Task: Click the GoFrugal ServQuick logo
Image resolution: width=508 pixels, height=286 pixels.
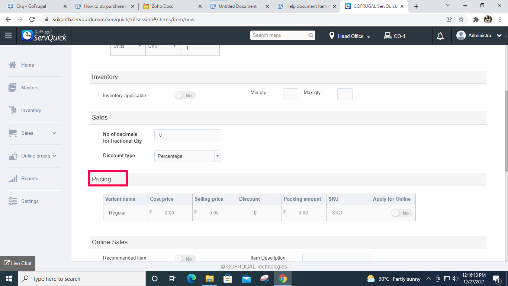Action: point(44,35)
